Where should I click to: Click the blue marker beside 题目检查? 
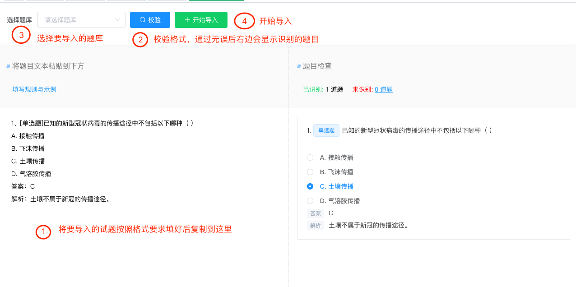click(299, 66)
